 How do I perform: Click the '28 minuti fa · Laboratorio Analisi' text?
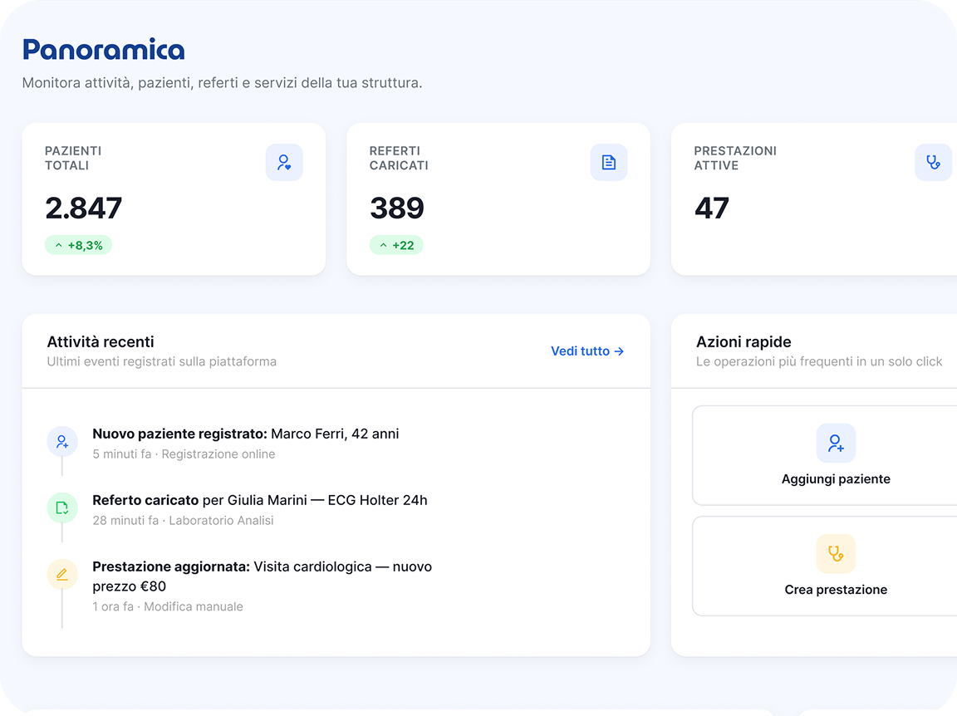[183, 521]
